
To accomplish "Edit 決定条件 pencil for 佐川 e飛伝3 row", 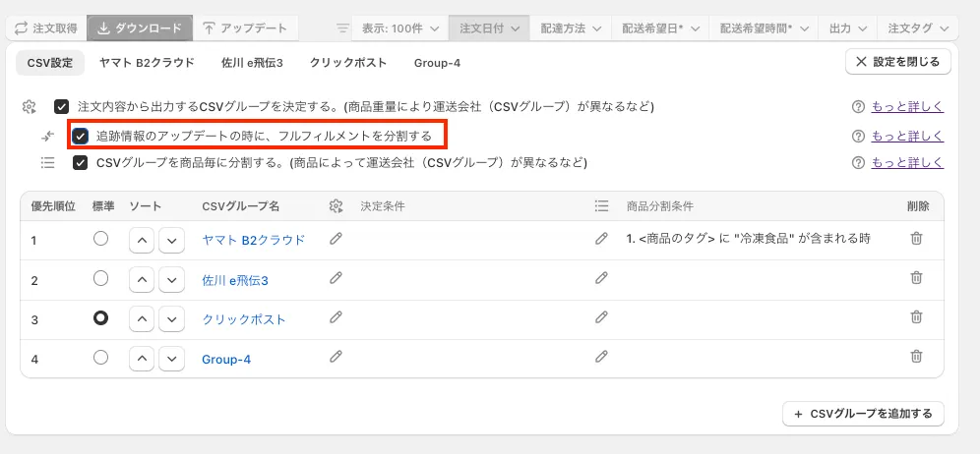I will [x=336, y=279].
